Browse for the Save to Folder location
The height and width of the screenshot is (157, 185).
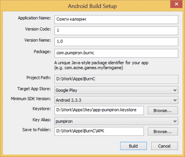[162, 131]
